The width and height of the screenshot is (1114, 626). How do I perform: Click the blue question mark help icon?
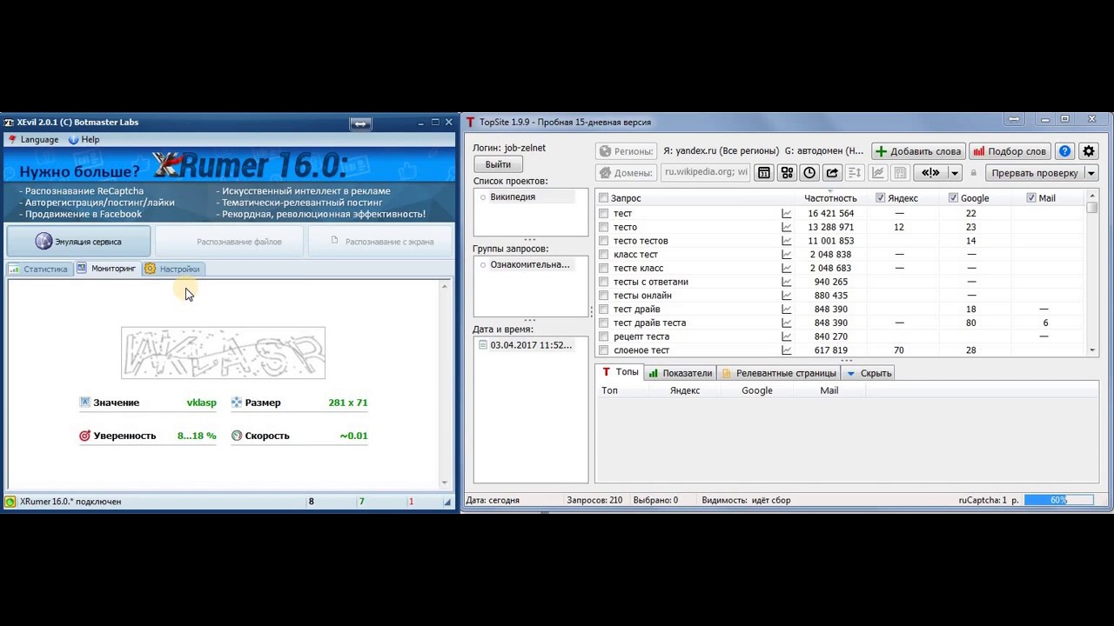[1064, 151]
